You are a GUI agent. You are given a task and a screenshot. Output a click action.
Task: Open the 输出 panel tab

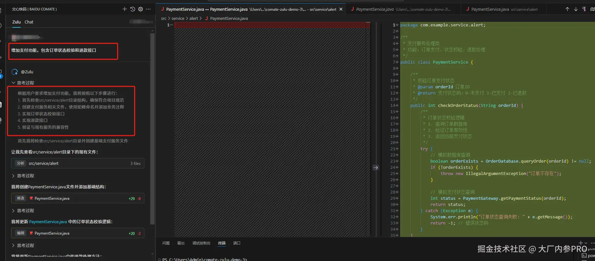click(181, 243)
